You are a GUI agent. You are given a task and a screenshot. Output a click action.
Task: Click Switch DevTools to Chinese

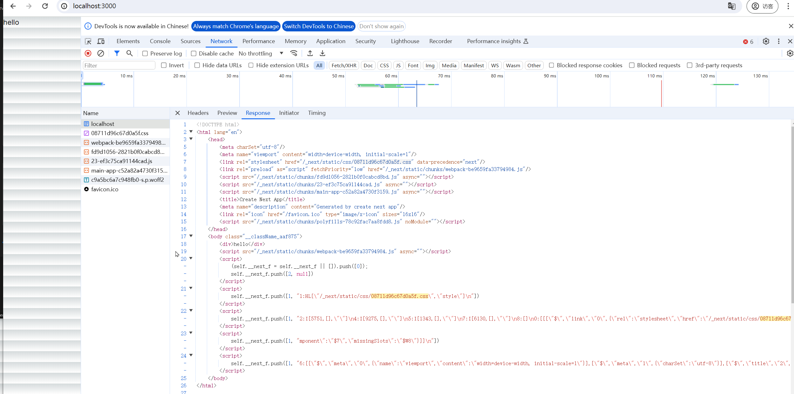coord(319,26)
